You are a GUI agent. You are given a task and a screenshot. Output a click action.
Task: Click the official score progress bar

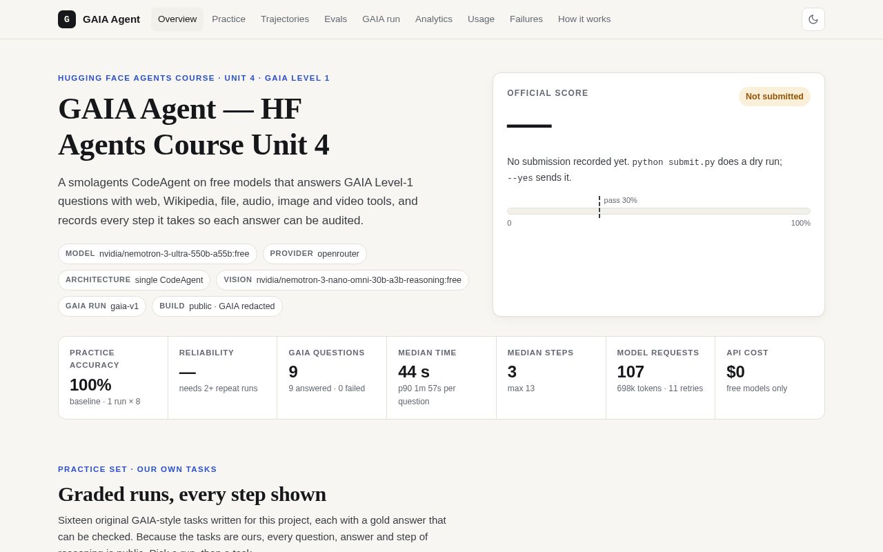coord(659,211)
